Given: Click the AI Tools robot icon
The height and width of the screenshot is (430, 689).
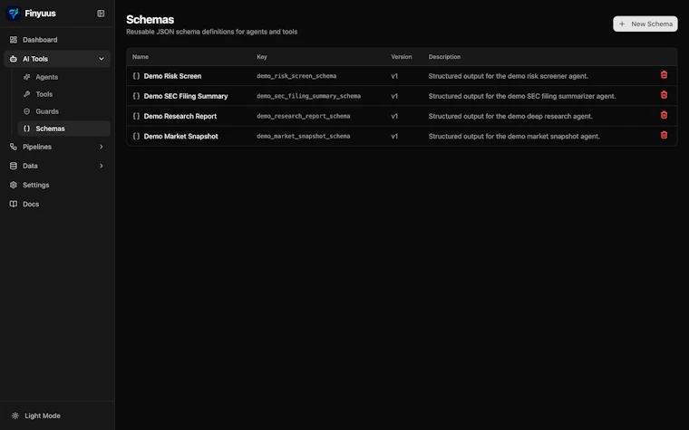Looking at the screenshot, I should 14,59.
